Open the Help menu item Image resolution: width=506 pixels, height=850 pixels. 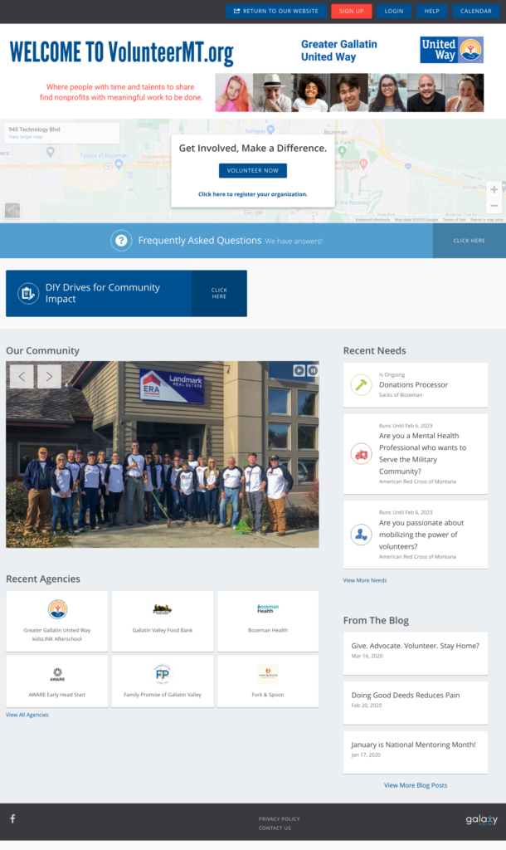tap(432, 11)
